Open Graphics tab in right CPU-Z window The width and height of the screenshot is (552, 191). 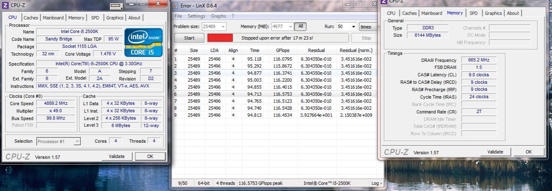click(493, 13)
